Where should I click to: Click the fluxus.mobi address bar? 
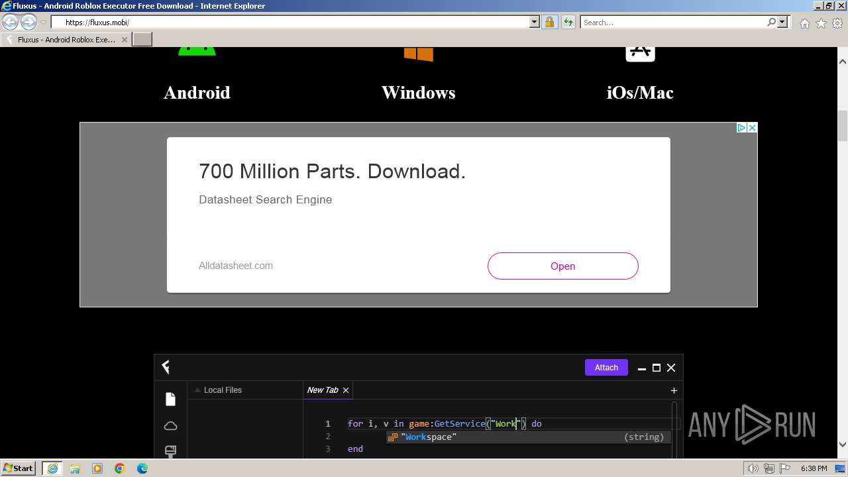click(295, 23)
